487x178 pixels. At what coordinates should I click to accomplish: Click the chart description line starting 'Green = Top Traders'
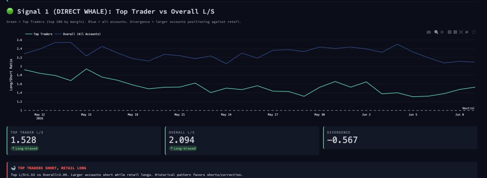pos(124,22)
